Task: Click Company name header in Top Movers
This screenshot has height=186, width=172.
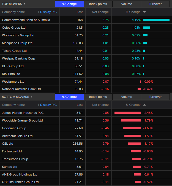Action: click(x=13, y=12)
